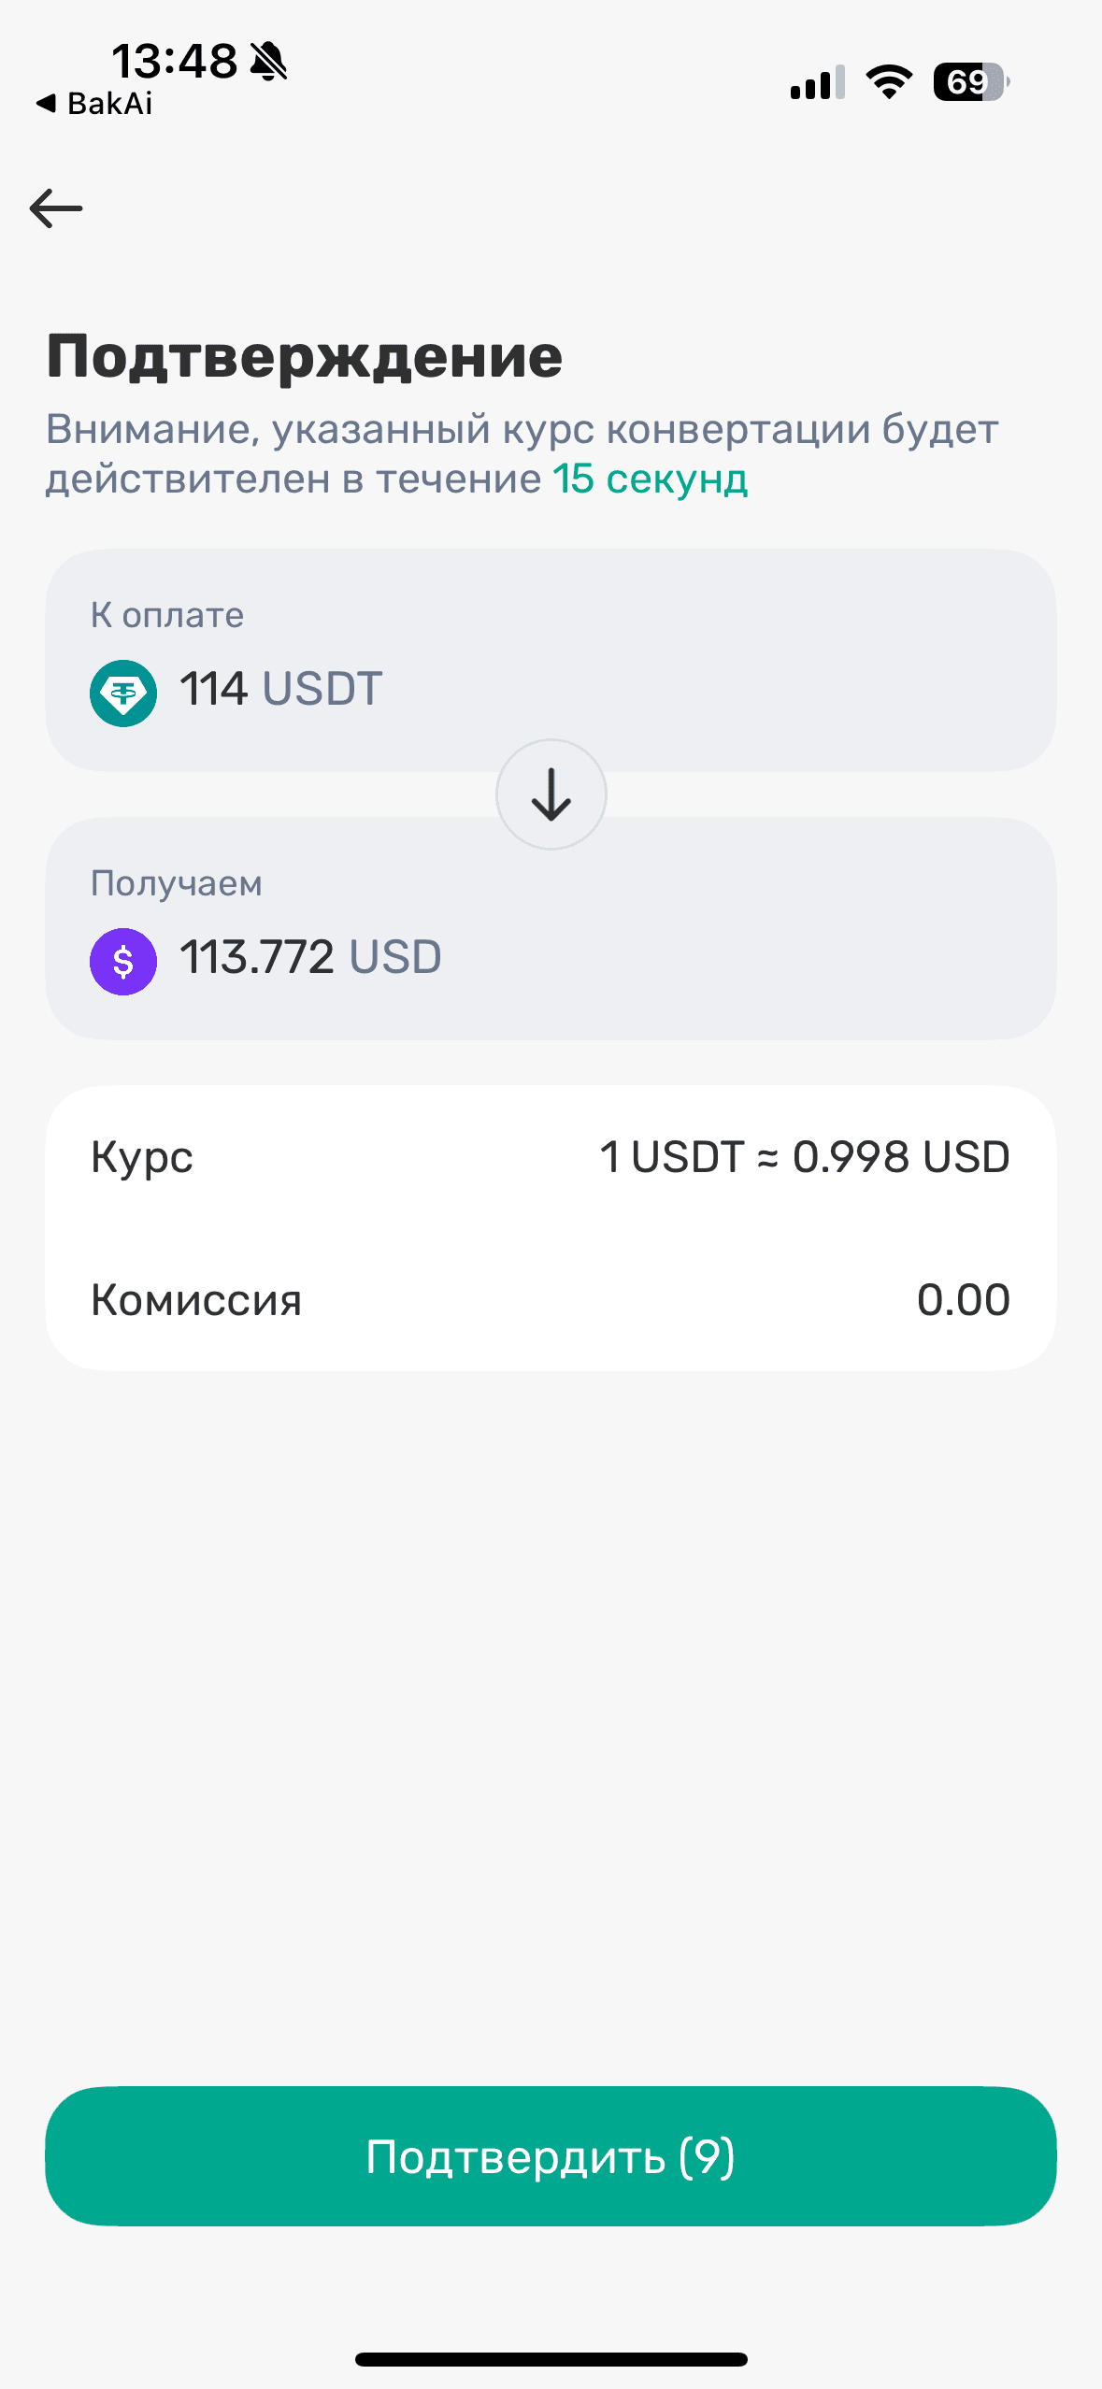Screen dimensions: 1102x2389
Task: Tap the К оплате label
Action: [167, 615]
